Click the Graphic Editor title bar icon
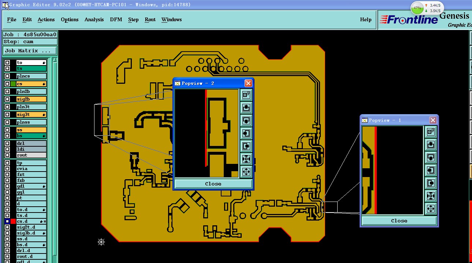The image size is (472, 263). (x=5, y=5)
